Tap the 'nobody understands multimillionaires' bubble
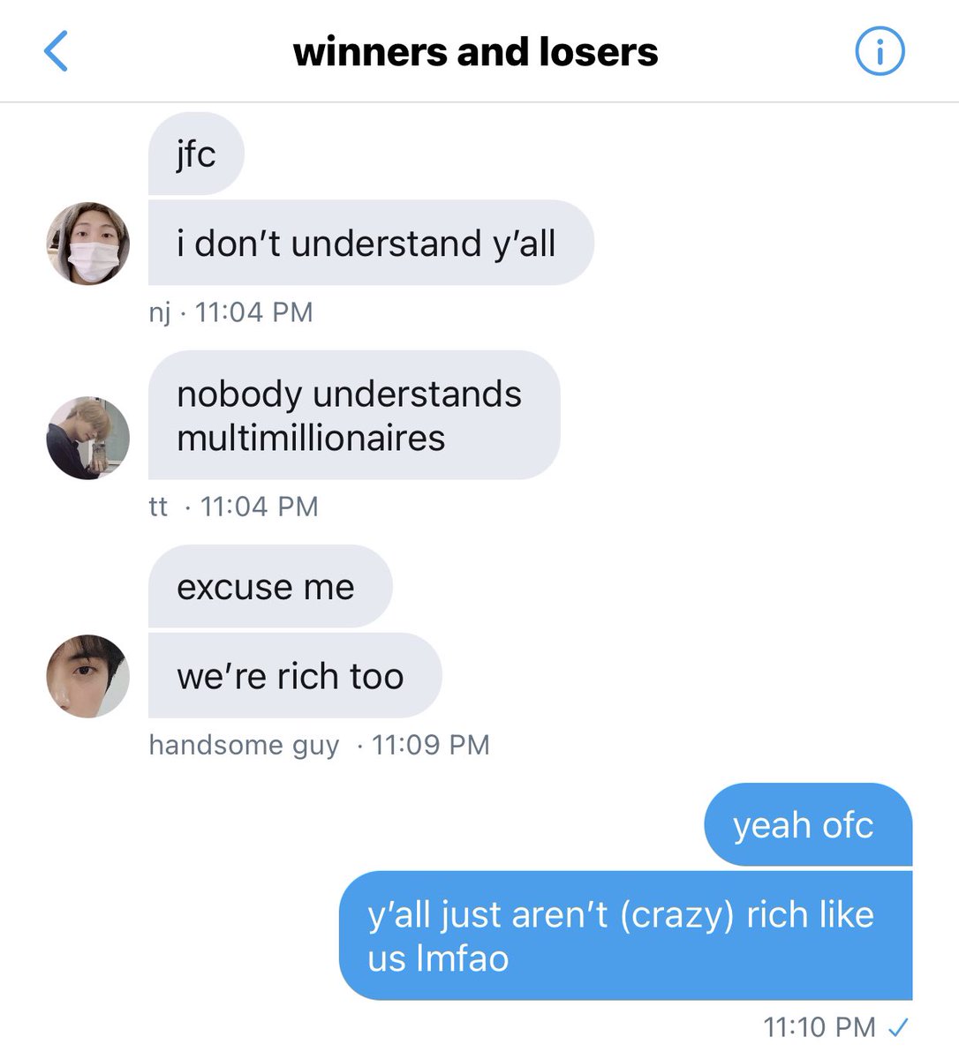The image size is (959, 1059). pos(354,416)
